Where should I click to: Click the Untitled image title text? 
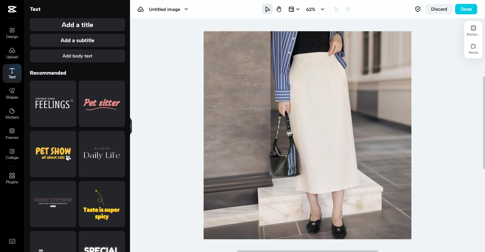(164, 9)
